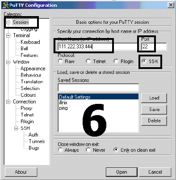Image resolution: width=176 pixels, height=180 pixels.
Task: Select the Raw protocol radio button
Action: coord(60,61)
